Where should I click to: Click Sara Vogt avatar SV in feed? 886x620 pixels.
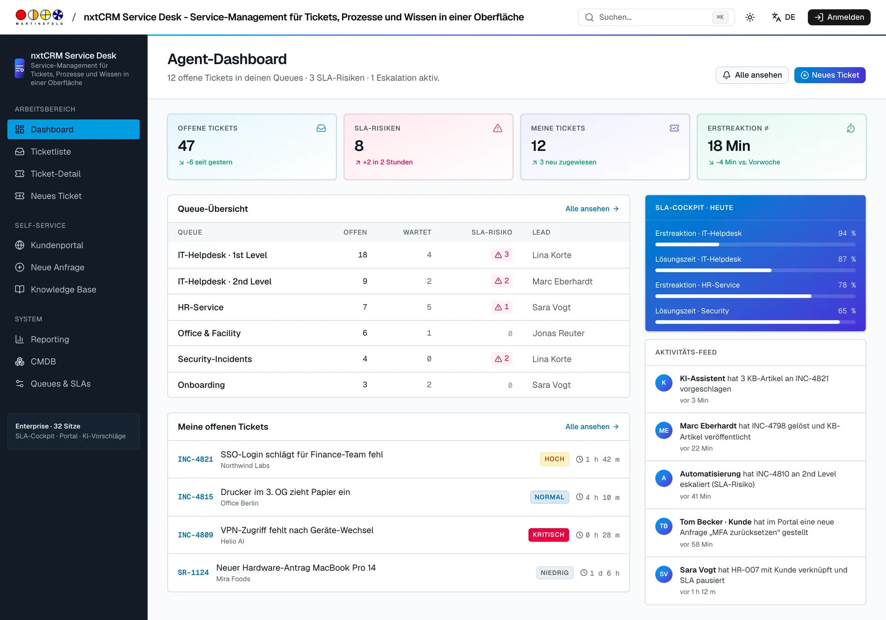(x=664, y=574)
